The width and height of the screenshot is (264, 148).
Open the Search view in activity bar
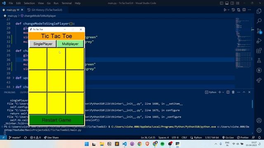click(259, 21)
